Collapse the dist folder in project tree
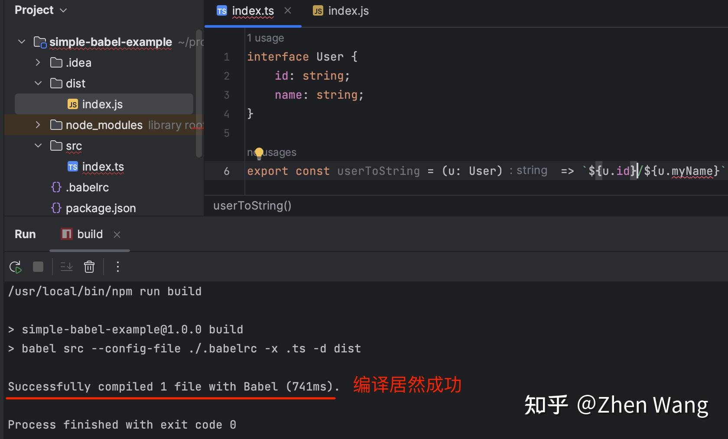Image resolution: width=728 pixels, height=439 pixels. point(38,83)
